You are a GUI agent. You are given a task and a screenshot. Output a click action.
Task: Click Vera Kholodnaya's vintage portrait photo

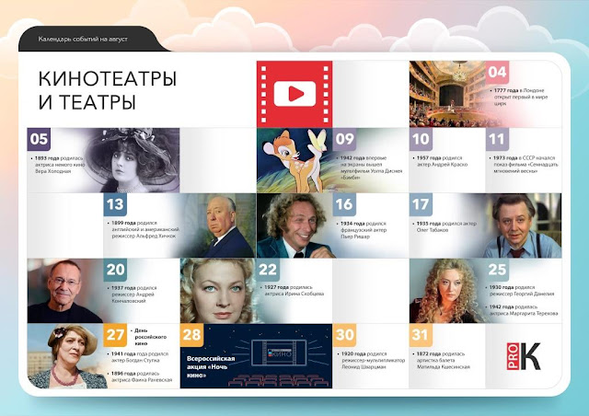pyautogui.click(x=132, y=160)
